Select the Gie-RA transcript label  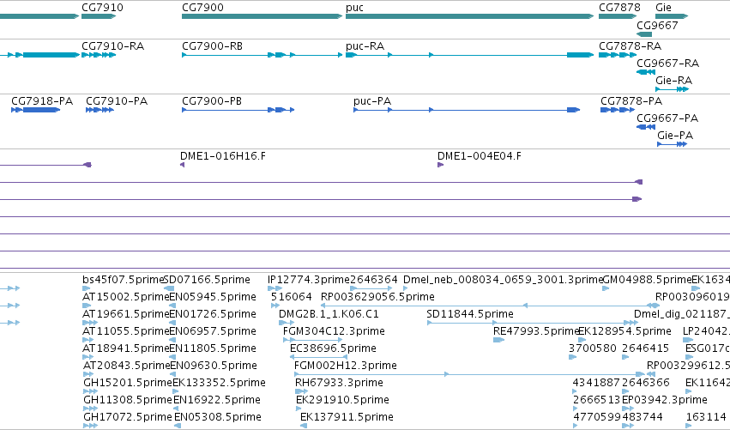pyautogui.click(x=673, y=81)
